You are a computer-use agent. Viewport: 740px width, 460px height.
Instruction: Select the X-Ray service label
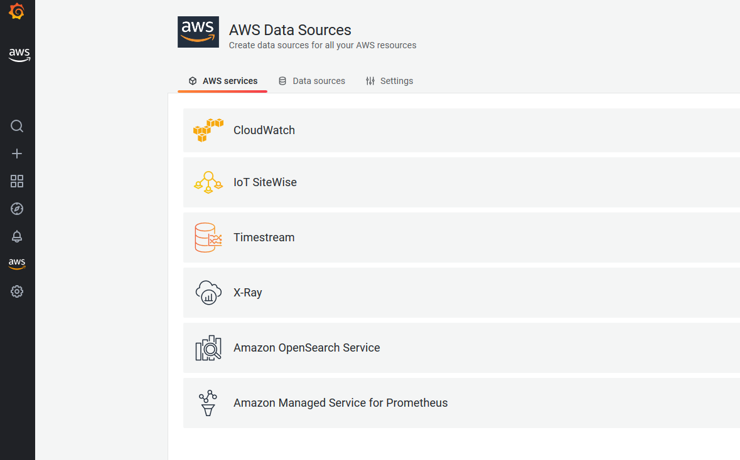[x=248, y=293]
